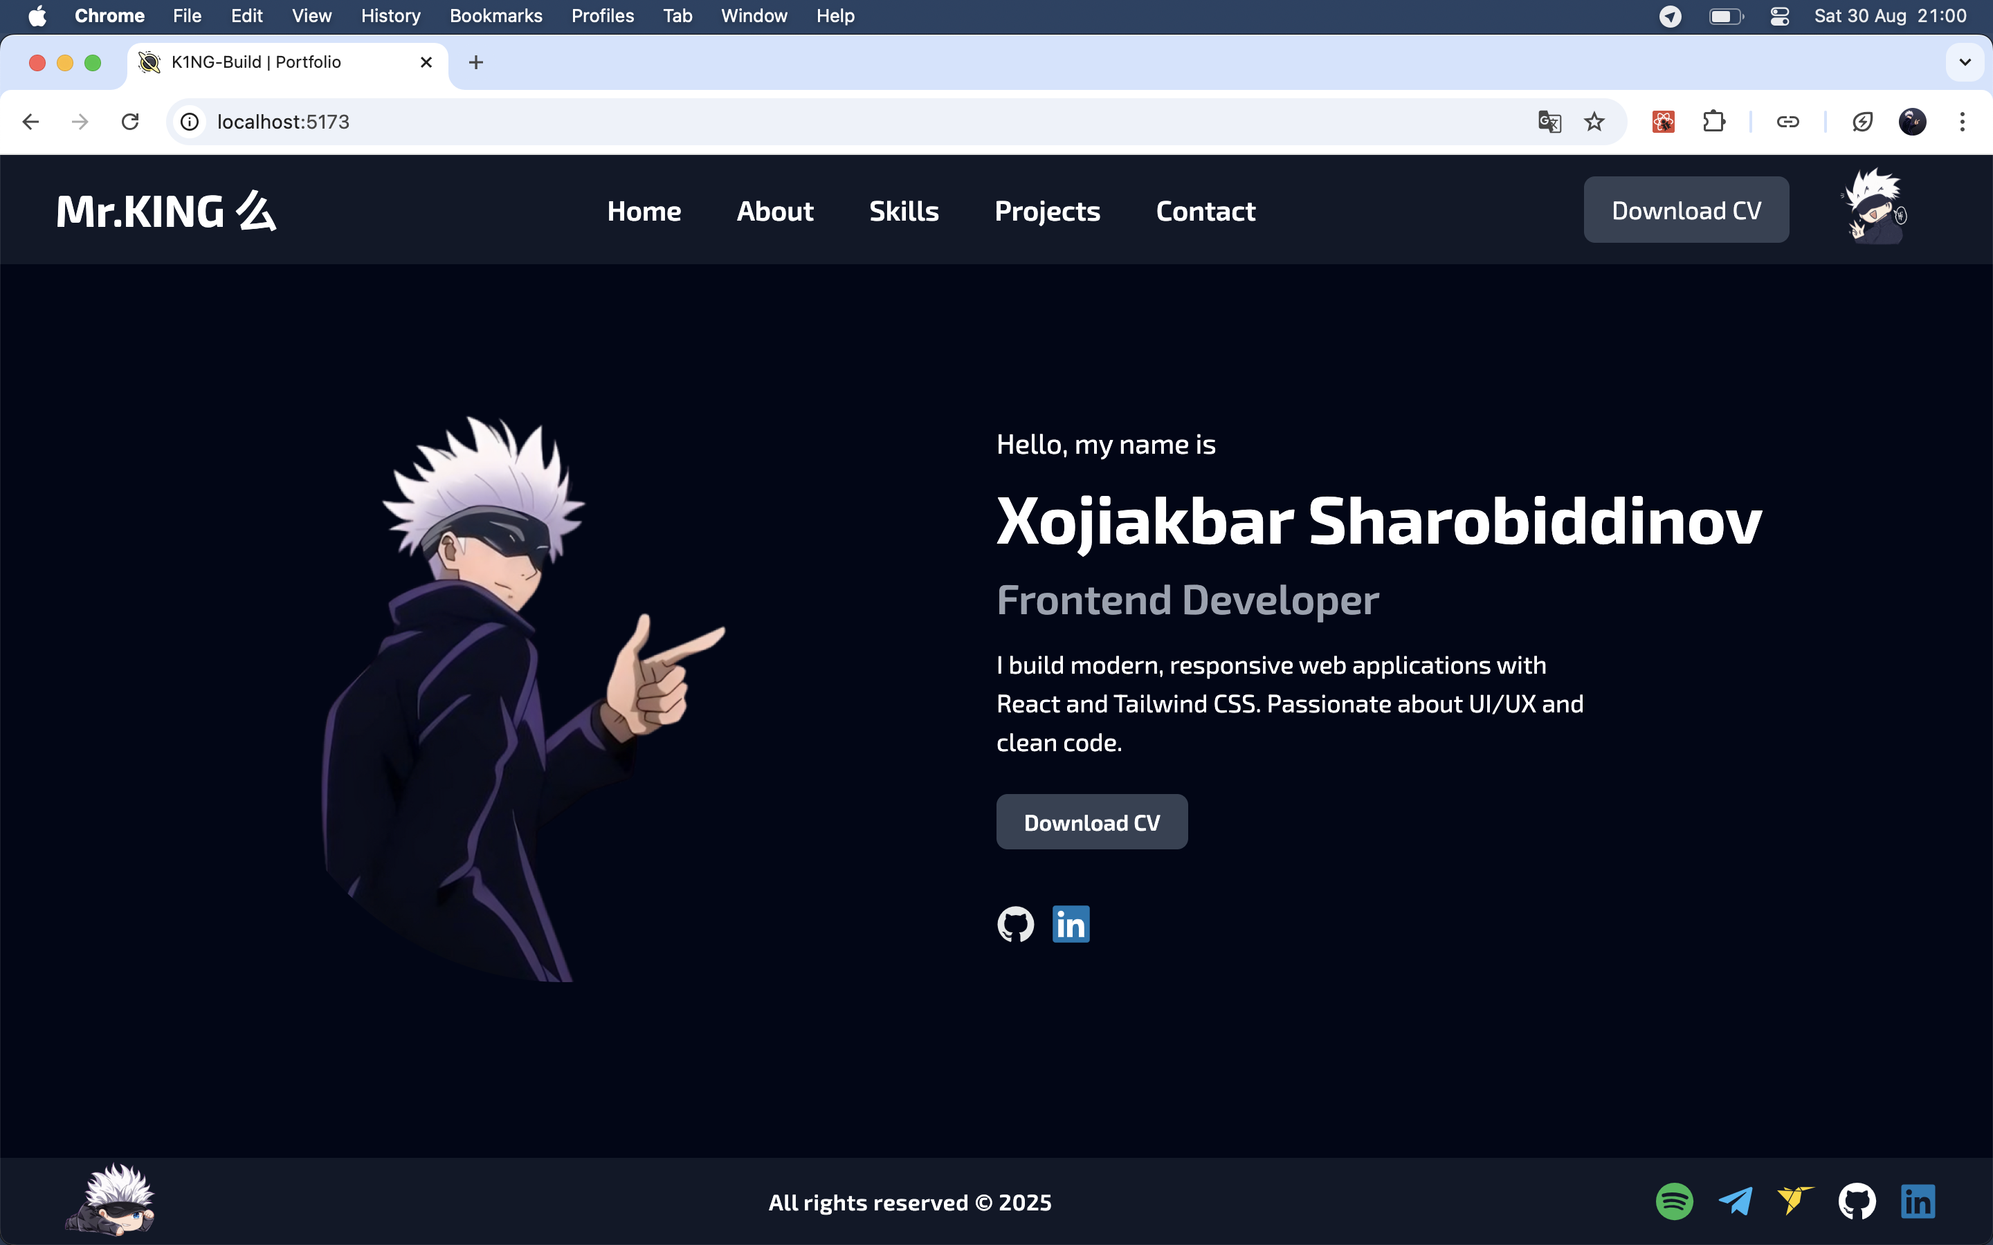Click the browser back arrow
Screen dimensions: 1993x1245
pos(30,122)
